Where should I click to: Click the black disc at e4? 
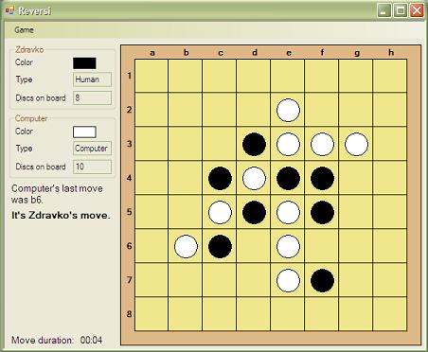tap(288, 178)
